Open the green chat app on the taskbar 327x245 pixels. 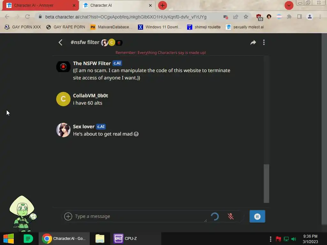click(x=28, y=239)
